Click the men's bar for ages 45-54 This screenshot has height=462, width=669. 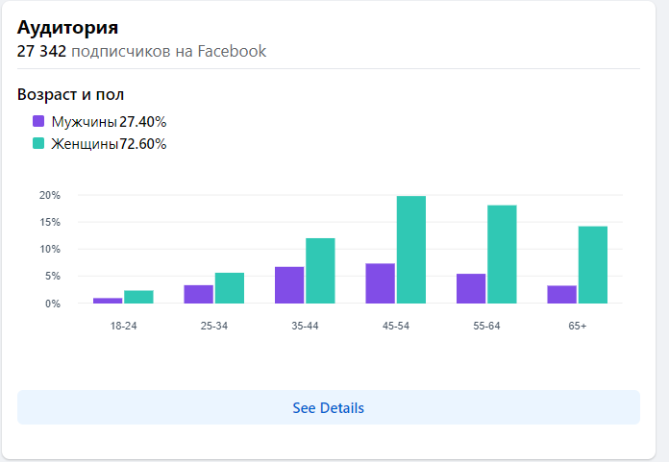[381, 283]
